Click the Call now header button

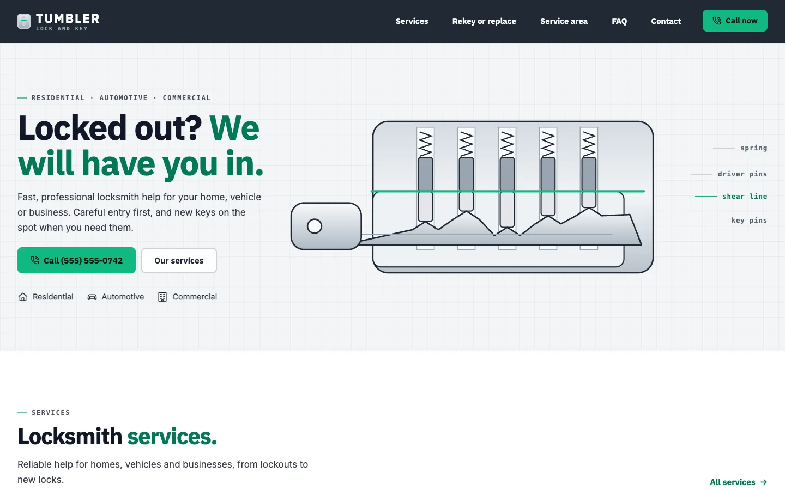pyautogui.click(x=735, y=21)
